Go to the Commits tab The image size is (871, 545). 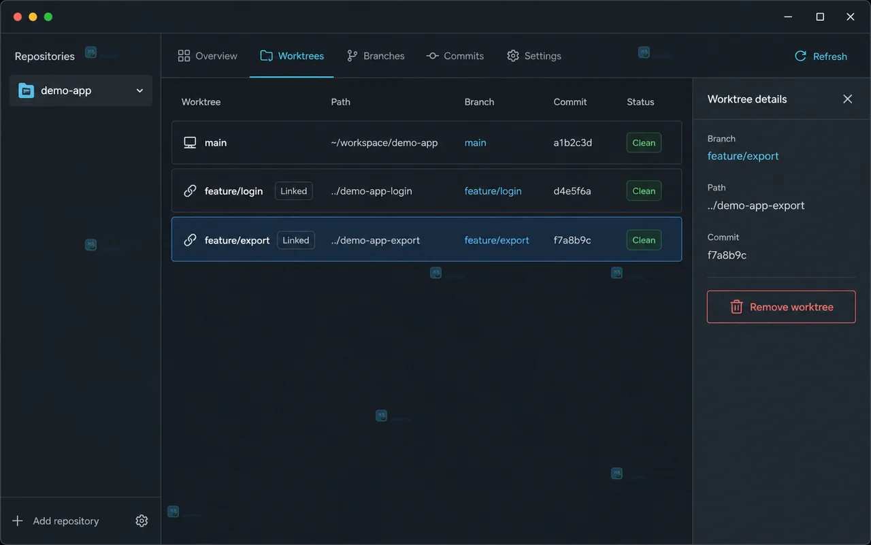coord(455,56)
